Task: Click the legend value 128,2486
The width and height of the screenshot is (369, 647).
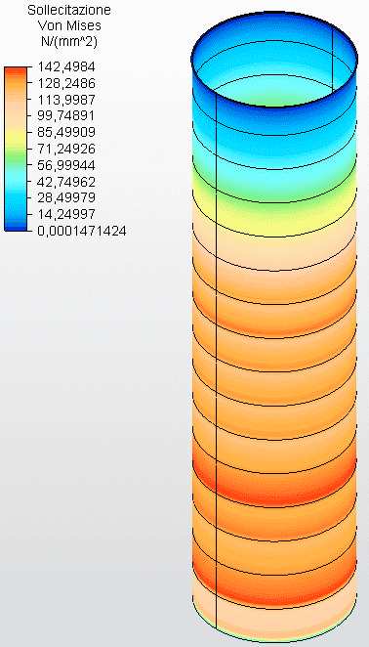Action: (66, 83)
